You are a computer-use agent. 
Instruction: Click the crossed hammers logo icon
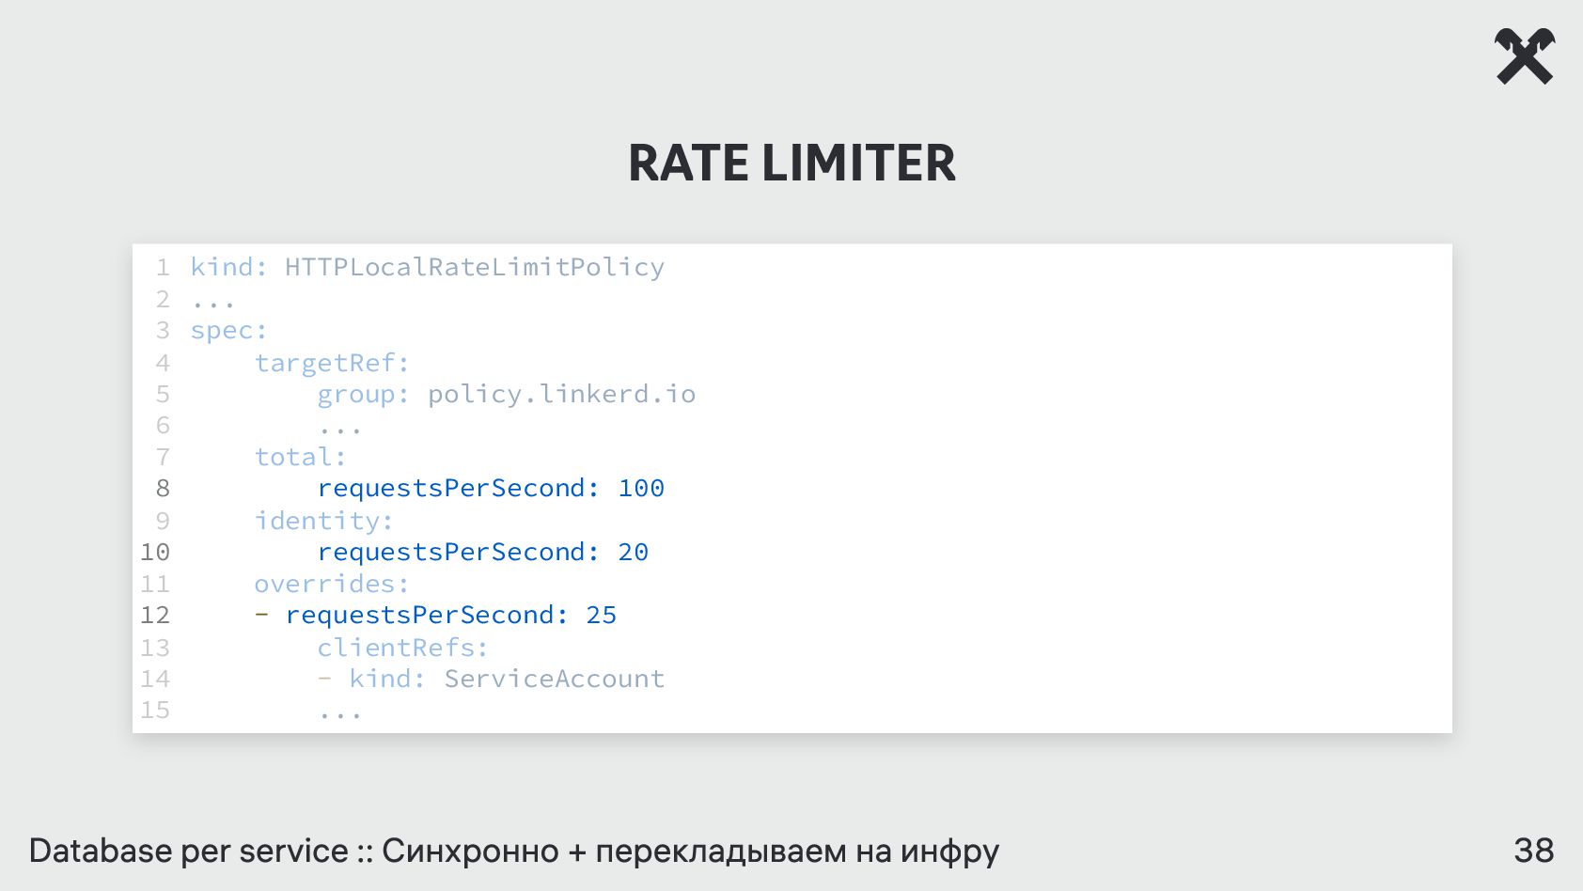[1525, 56]
